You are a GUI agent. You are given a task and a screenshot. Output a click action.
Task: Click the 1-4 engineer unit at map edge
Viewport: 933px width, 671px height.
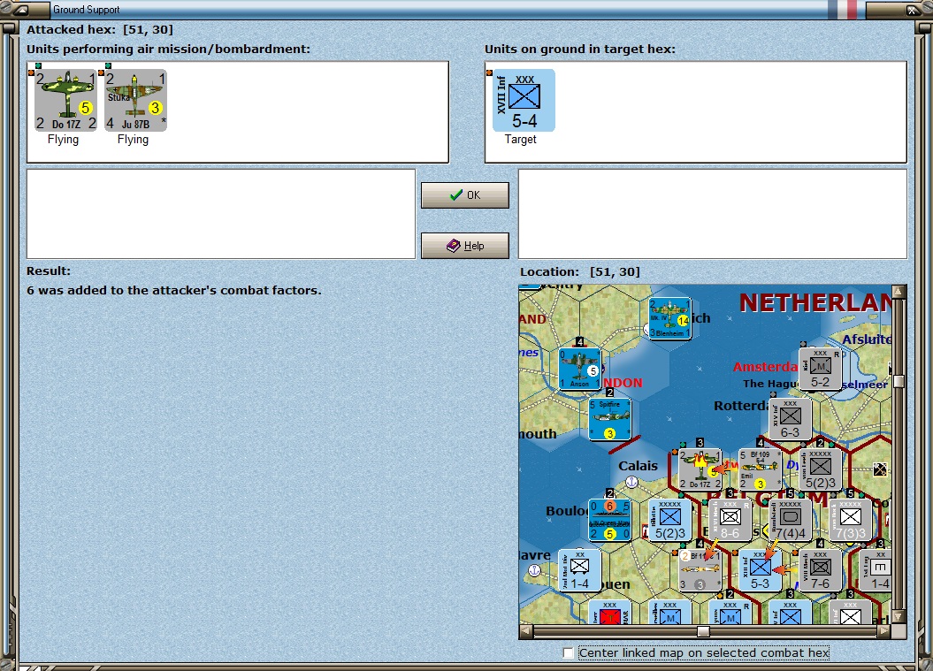pyautogui.click(x=875, y=570)
